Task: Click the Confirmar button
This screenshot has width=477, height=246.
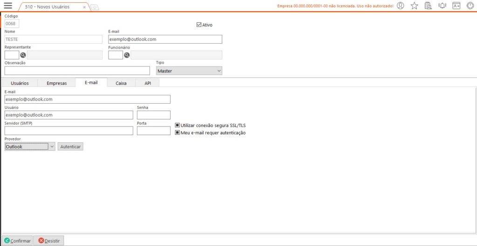Action: (17, 240)
